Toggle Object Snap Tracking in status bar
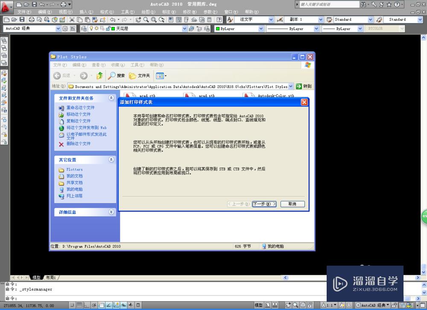Screen dimensions: 427x310 pos(108,305)
